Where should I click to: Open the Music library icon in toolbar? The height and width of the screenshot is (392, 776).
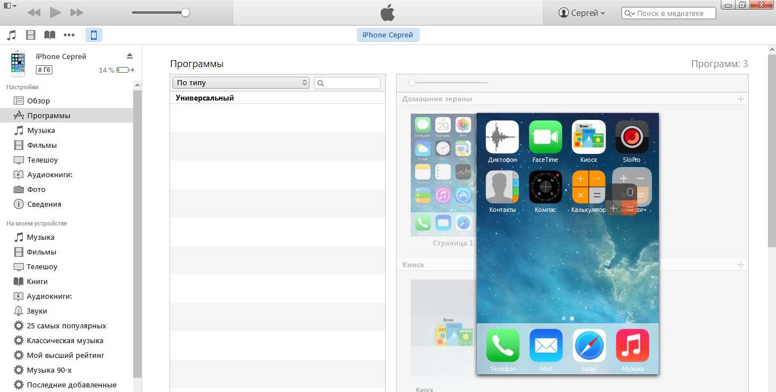coord(11,35)
